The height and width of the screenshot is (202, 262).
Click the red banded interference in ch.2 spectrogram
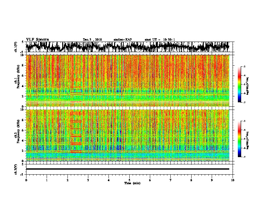point(76,132)
